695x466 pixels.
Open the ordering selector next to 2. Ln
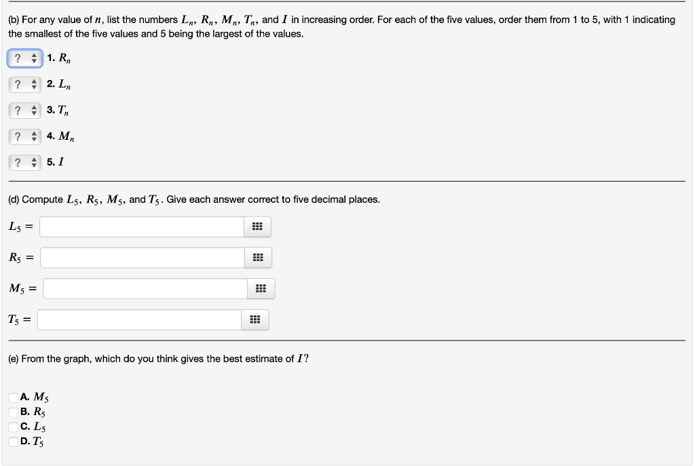click(24, 84)
